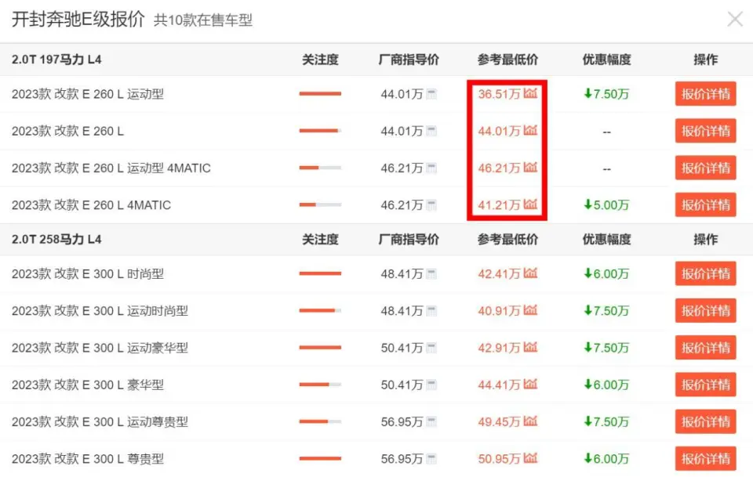Click 报价详情 for E 300 L 运动尊贵型
753x477 pixels.
(x=705, y=422)
